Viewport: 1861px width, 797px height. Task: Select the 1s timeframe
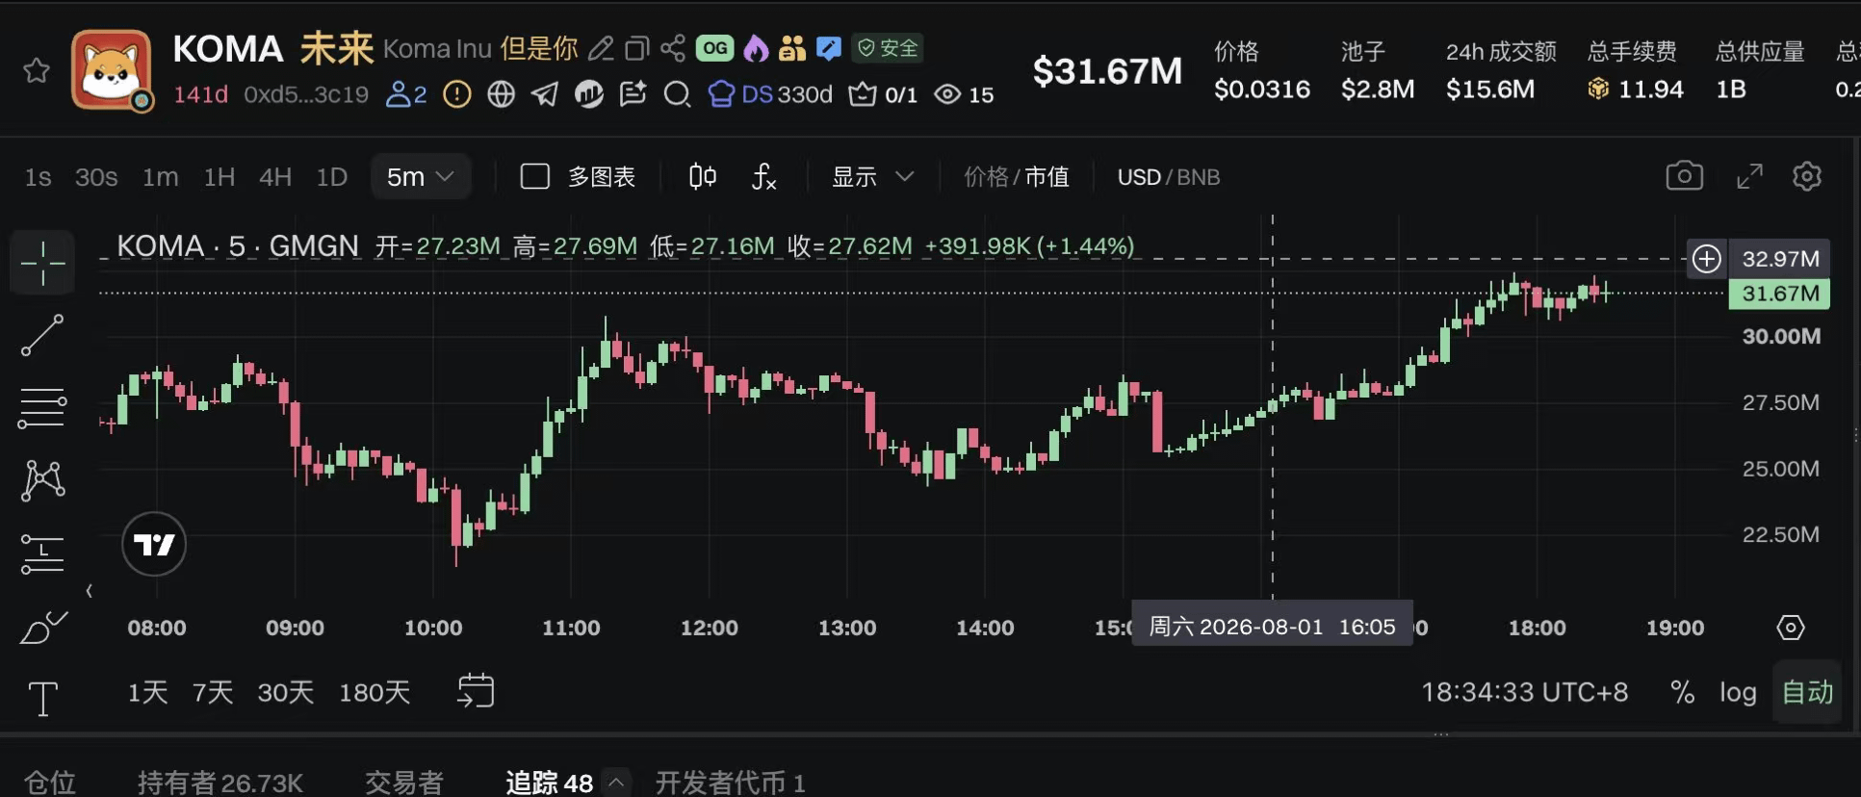click(38, 177)
